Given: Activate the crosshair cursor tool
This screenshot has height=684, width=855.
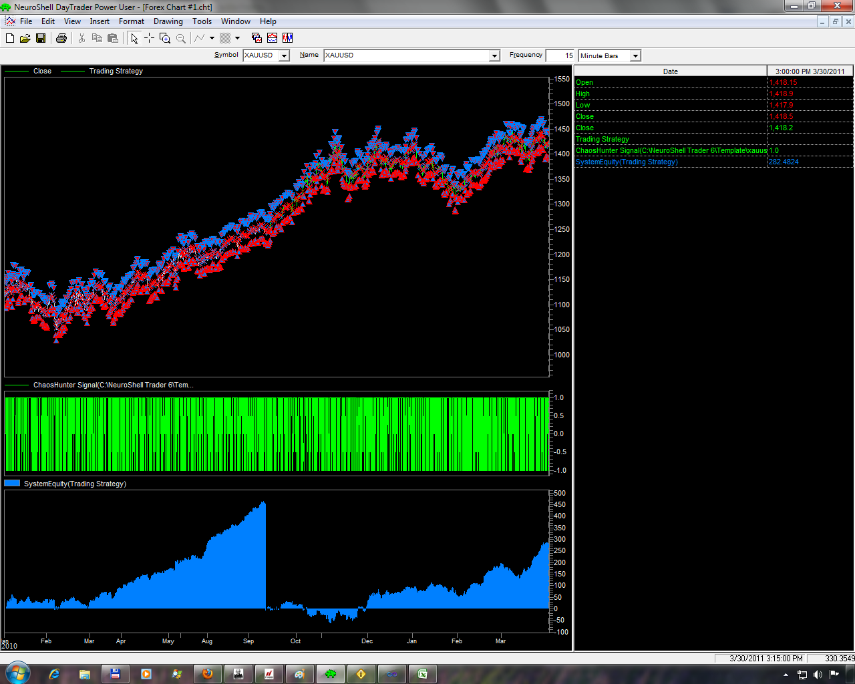Looking at the screenshot, I should pyautogui.click(x=149, y=38).
